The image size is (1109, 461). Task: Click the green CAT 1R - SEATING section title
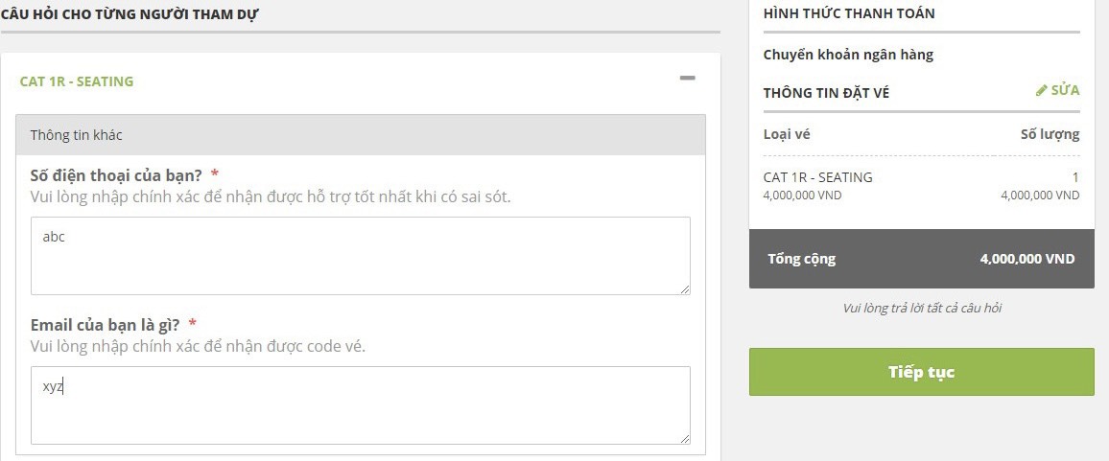[77, 81]
